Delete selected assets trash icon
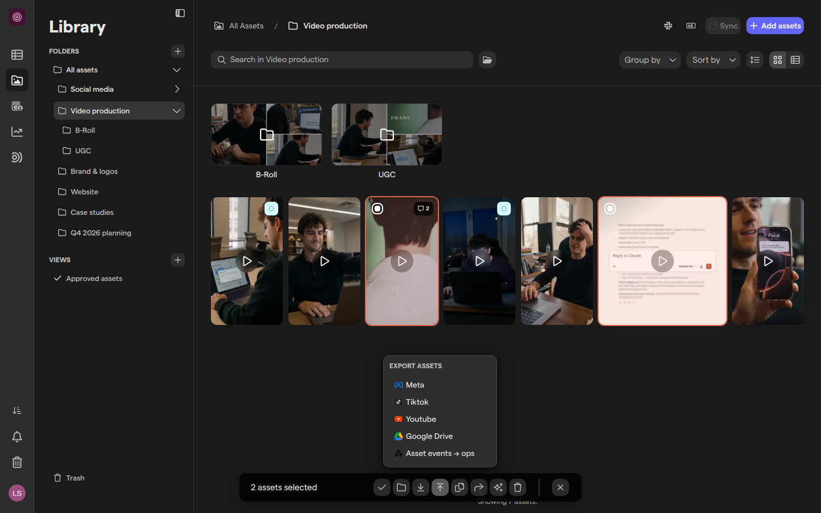Screen dimensions: 821x513 coord(518,487)
